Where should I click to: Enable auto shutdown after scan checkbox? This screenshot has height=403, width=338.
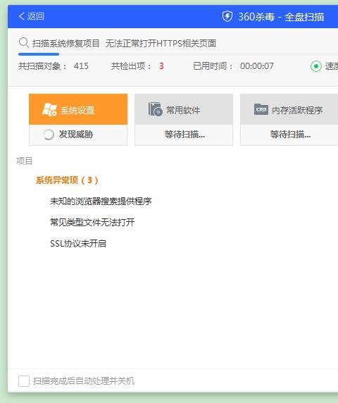click(24, 381)
